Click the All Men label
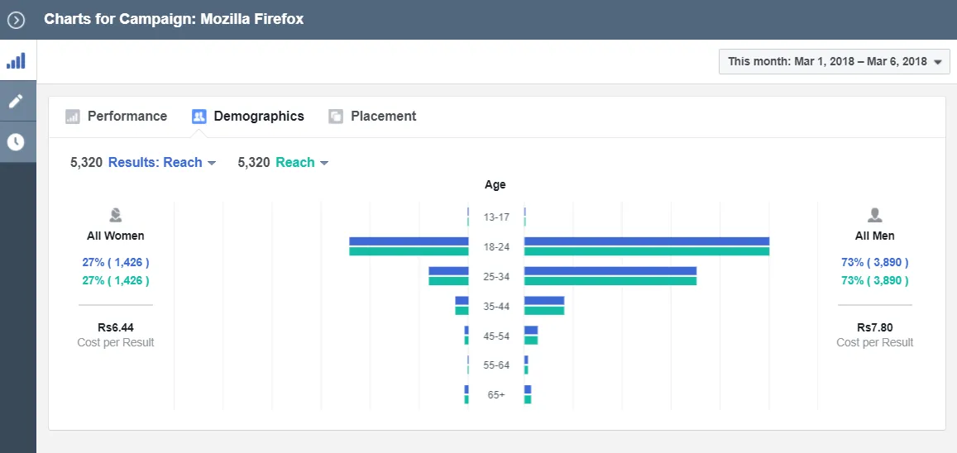Image resolution: width=957 pixels, height=453 pixels. [x=874, y=236]
